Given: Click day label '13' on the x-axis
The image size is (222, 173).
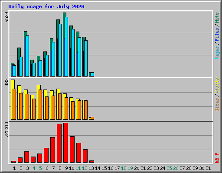Looking at the screenshot, I should (91, 168).
